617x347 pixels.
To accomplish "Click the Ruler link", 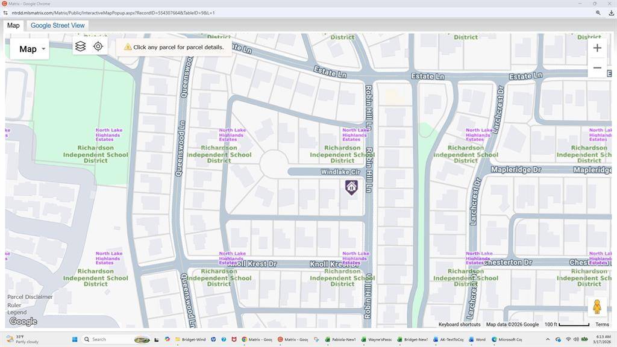I will [14, 305].
